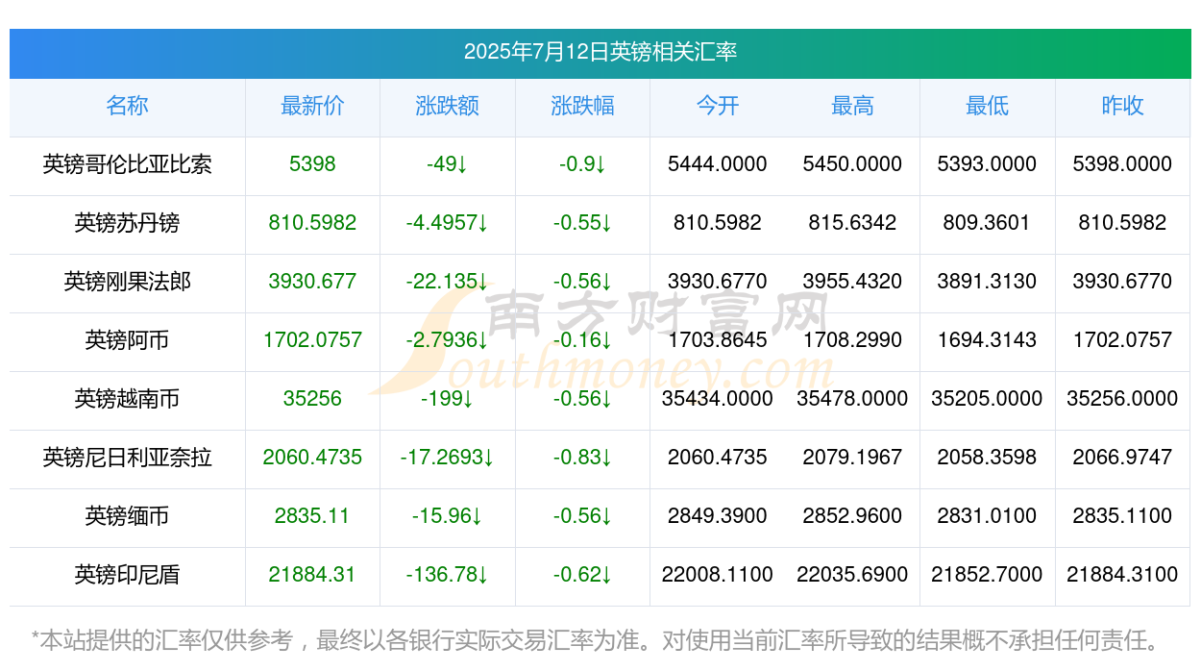Click change amount -15.96↓
1201x671 pixels.
pyautogui.click(x=448, y=516)
